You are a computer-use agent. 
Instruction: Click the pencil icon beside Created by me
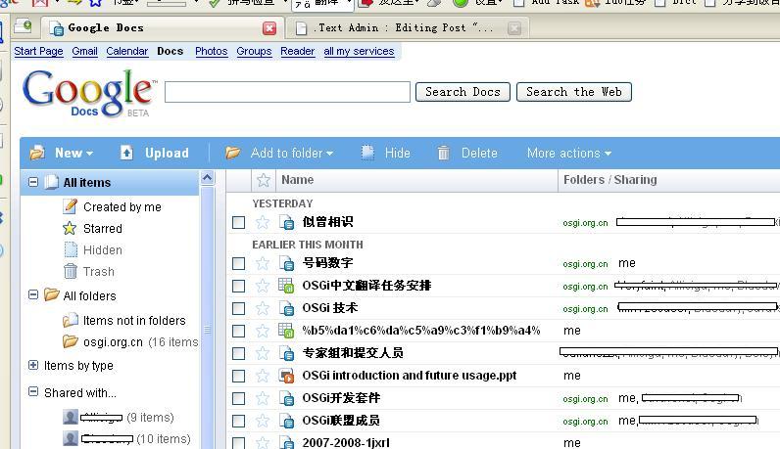coord(71,206)
